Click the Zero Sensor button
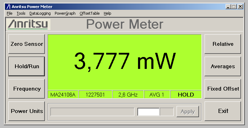Screen dimensions: 248x128 (27, 44)
